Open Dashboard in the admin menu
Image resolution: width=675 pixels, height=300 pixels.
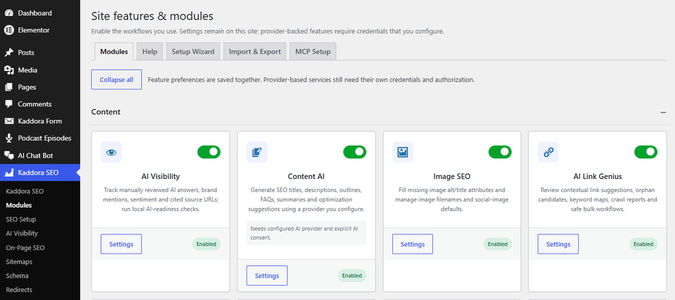coord(40,13)
